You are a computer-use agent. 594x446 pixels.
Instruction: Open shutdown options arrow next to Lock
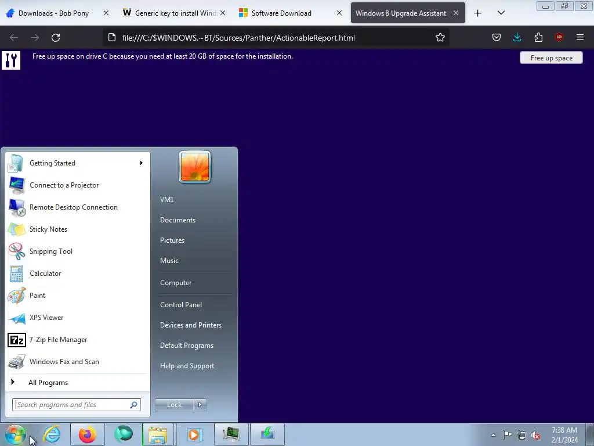click(x=200, y=405)
